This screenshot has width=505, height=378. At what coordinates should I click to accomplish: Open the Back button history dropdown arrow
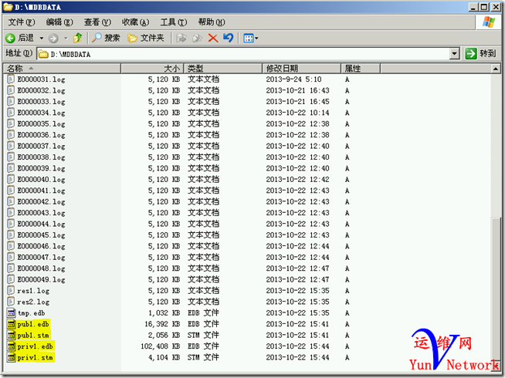[x=42, y=39]
